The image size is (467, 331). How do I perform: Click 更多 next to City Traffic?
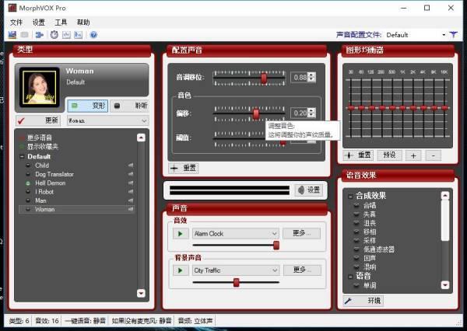pos(302,270)
